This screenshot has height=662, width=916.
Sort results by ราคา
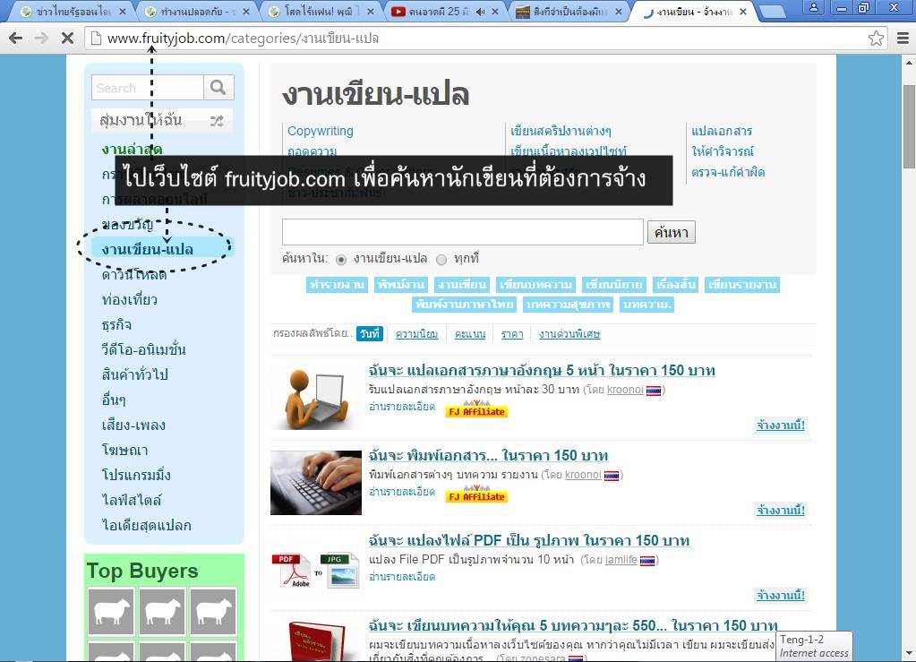tap(512, 334)
